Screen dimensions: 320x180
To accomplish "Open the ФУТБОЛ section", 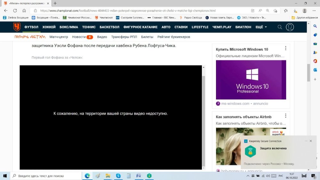I will (x=31, y=27).
